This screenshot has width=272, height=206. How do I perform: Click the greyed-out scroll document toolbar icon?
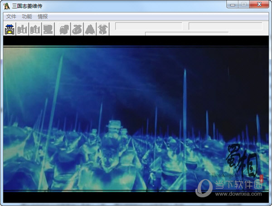[x=48, y=29]
